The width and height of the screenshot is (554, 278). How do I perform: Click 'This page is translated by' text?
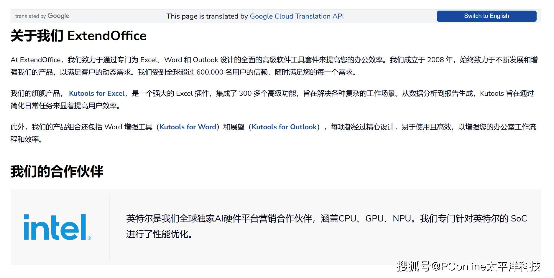207,16
